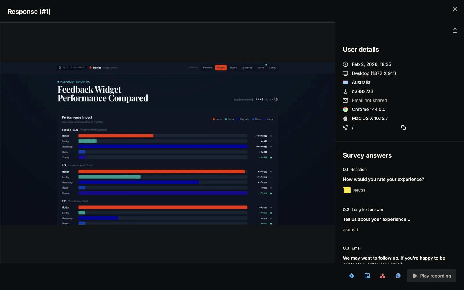Image resolution: width=464 pixels, height=290 pixels.
Task: Click the person icon beside user ID d33827a3
Action: (345, 91)
